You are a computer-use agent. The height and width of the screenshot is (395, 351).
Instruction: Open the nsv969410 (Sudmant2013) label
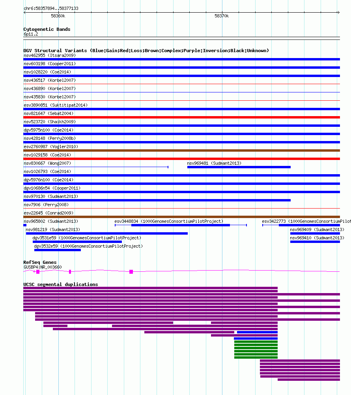click(317, 238)
